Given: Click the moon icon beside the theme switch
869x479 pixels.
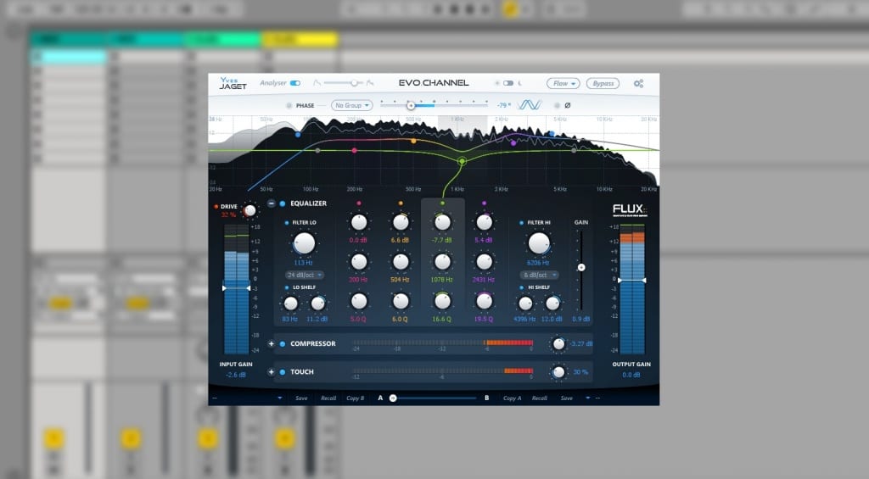Looking at the screenshot, I should [x=520, y=83].
